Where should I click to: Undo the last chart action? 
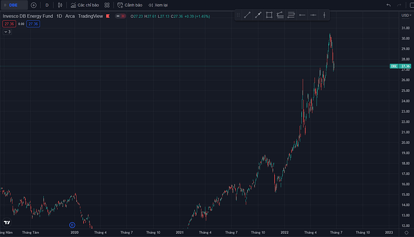pyautogui.click(x=388, y=5)
